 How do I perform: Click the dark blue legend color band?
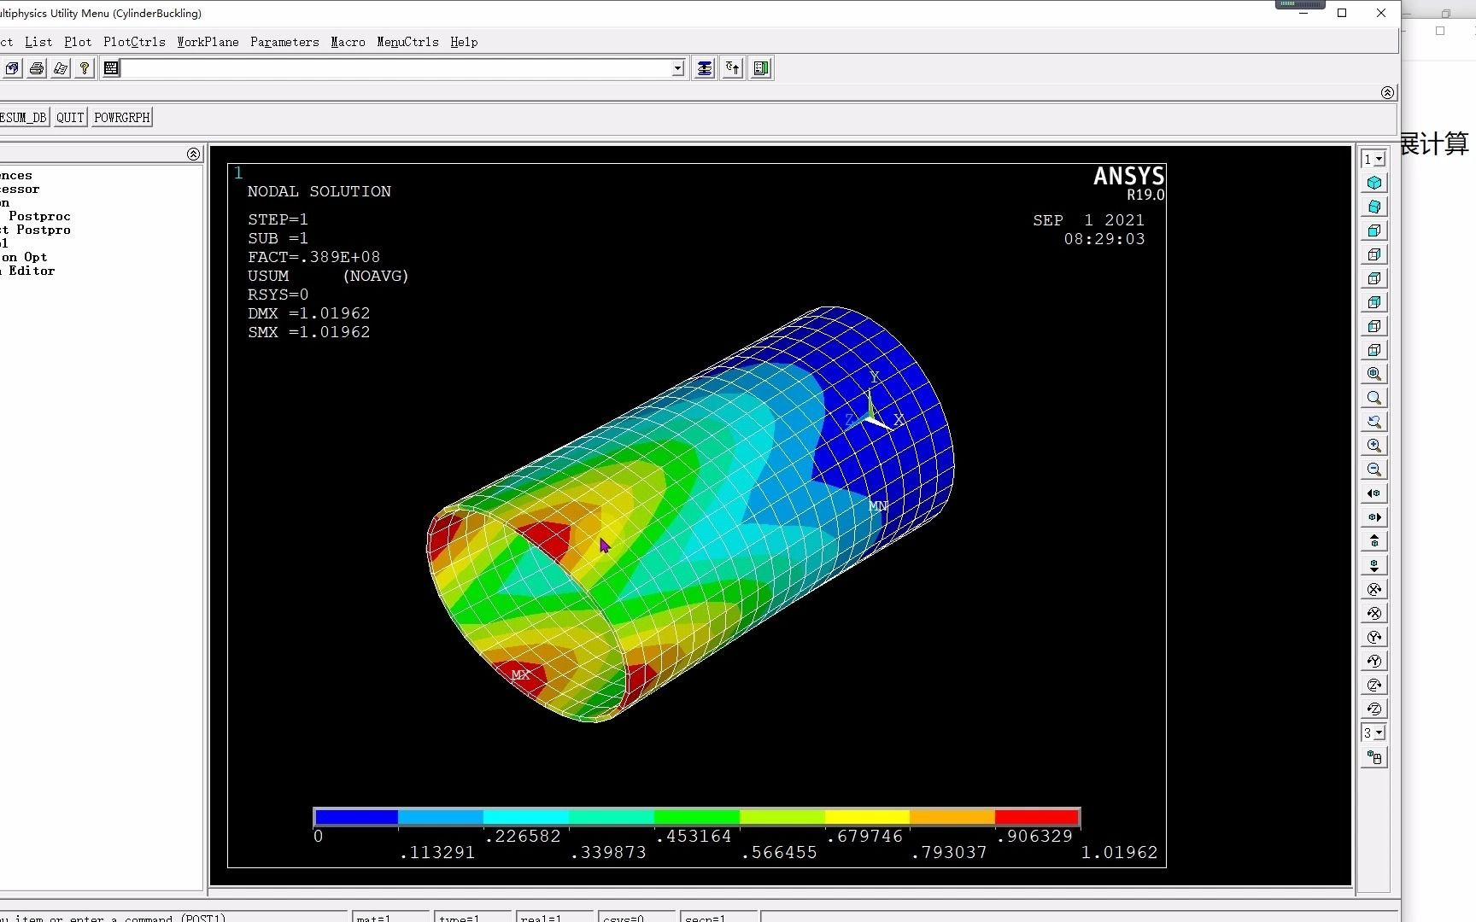(x=356, y=817)
